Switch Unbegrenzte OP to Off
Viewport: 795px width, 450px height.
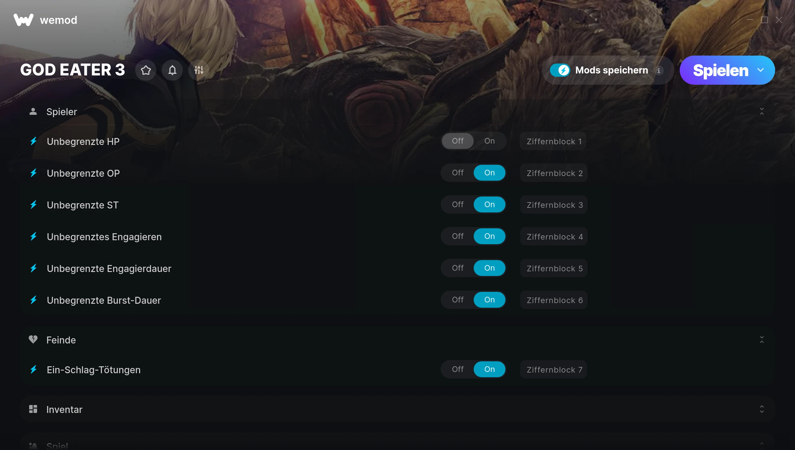458,173
